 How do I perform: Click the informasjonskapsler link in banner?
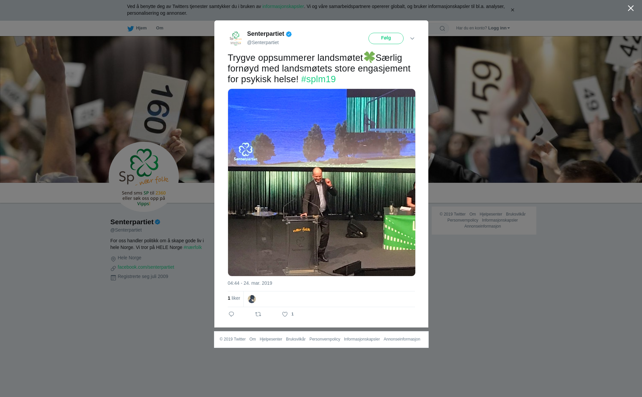point(283,6)
